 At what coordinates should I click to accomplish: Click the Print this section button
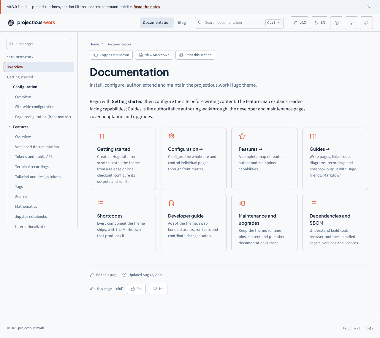pyautogui.click(x=195, y=55)
